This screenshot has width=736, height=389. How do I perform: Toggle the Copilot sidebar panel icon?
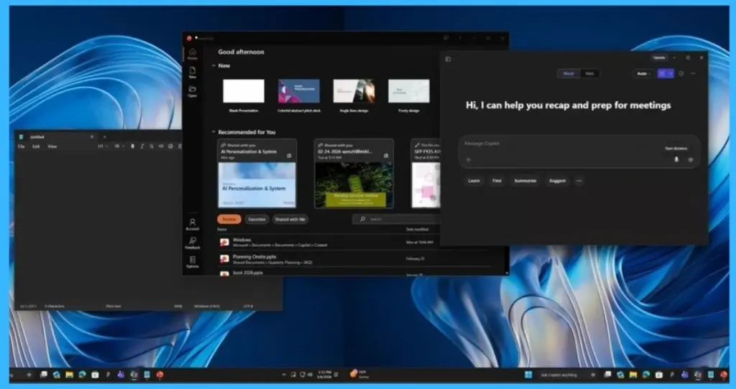tap(448, 59)
